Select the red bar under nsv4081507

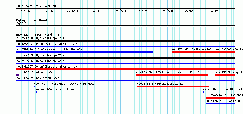[126, 69]
